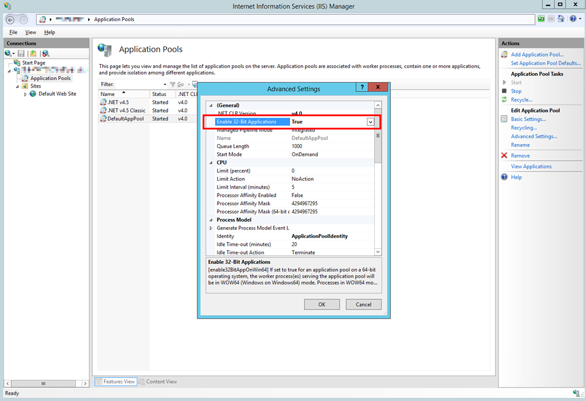Viewport: 586px width, 401px height.
Task: Click the filter Go funnel icon
Action: (x=173, y=85)
